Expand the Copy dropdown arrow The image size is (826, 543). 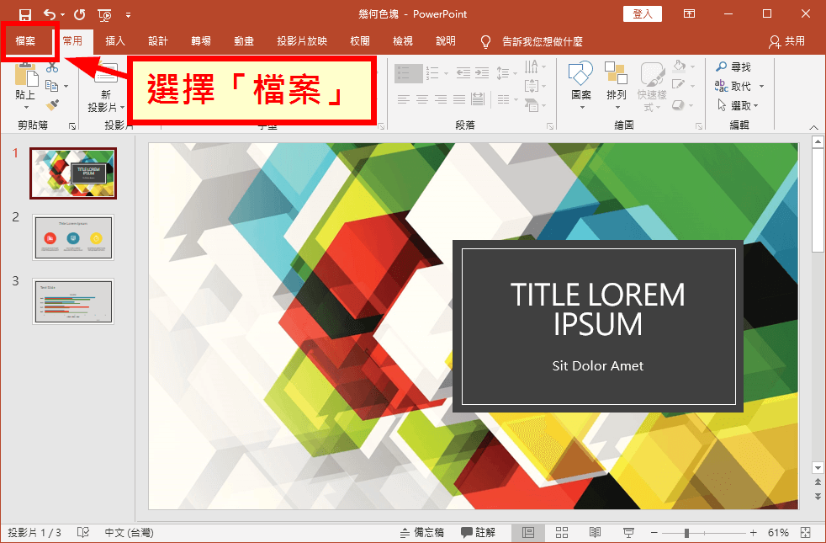pyautogui.click(x=66, y=86)
